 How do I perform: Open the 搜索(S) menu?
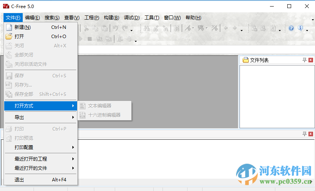tap(52, 18)
